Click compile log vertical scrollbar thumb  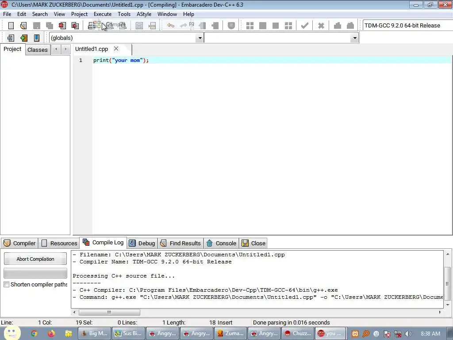tap(448, 284)
